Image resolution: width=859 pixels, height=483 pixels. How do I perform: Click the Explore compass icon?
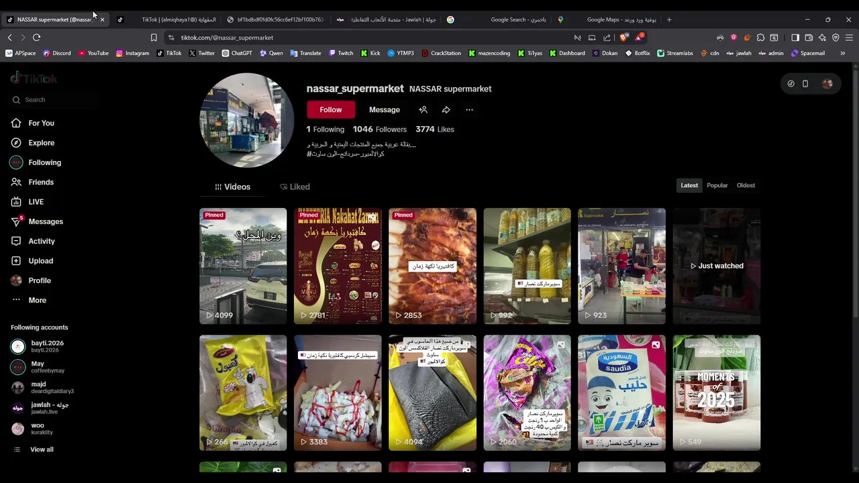point(16,143)
